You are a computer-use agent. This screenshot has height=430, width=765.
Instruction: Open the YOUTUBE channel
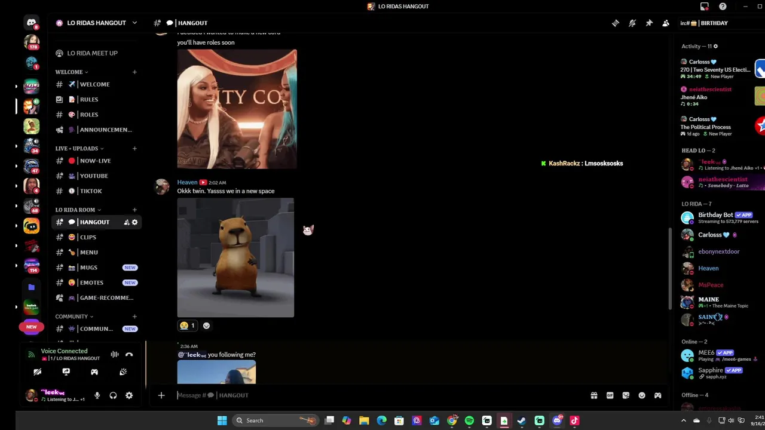coord(97,176)
